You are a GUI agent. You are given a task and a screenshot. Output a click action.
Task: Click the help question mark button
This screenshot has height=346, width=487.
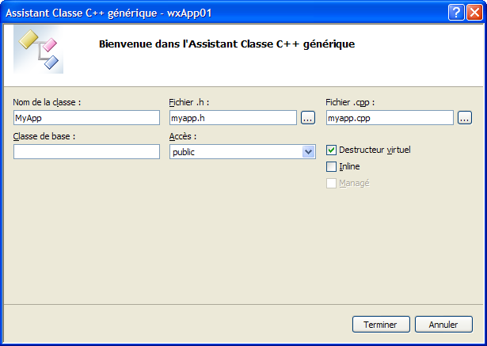(455, 13)
